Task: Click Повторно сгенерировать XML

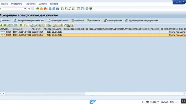Action: pyautogui.click(x=29, y=21)
